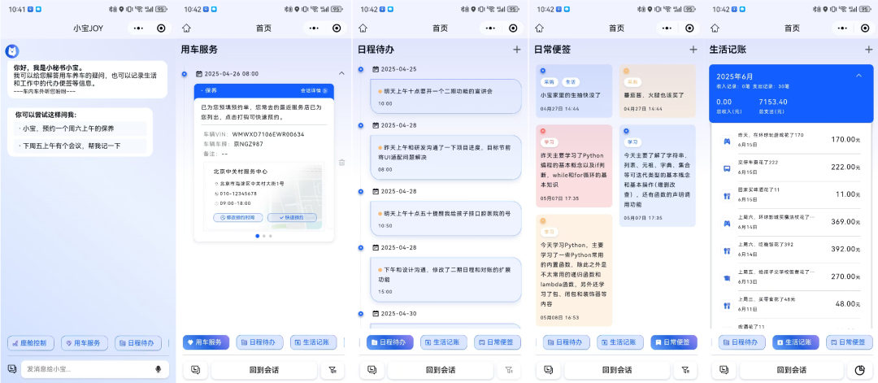The height and width of the screenshot is (383, 878).
Task: Click the 发消息给小宝 input field
Action: (85, 369)
